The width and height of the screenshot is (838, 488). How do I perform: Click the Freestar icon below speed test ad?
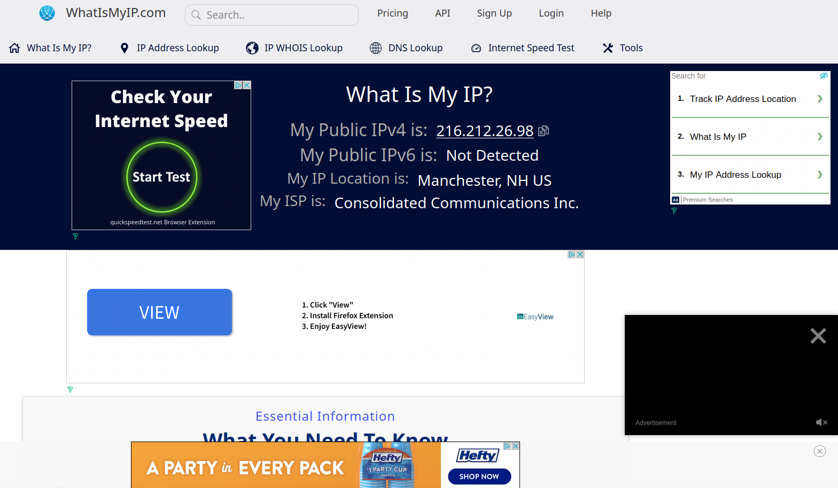click(x=75, y=236)
